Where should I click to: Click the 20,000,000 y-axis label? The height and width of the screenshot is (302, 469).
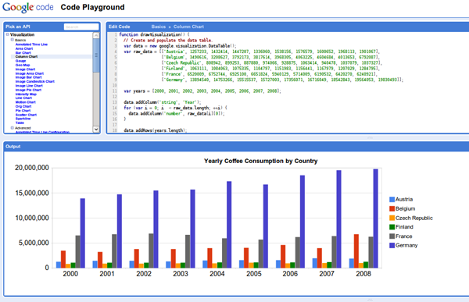[32, 168]
